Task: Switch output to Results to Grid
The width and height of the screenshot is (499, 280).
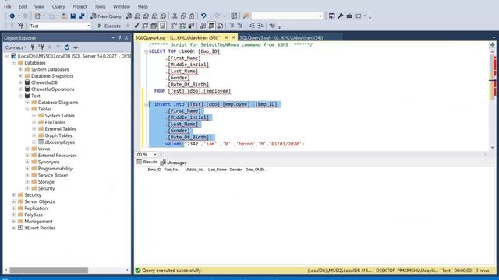Action: pos(211,26)
